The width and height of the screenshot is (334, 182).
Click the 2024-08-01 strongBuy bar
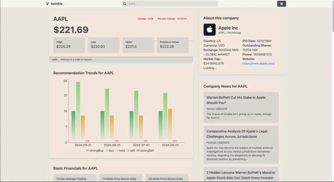click(x=102, y=127)
